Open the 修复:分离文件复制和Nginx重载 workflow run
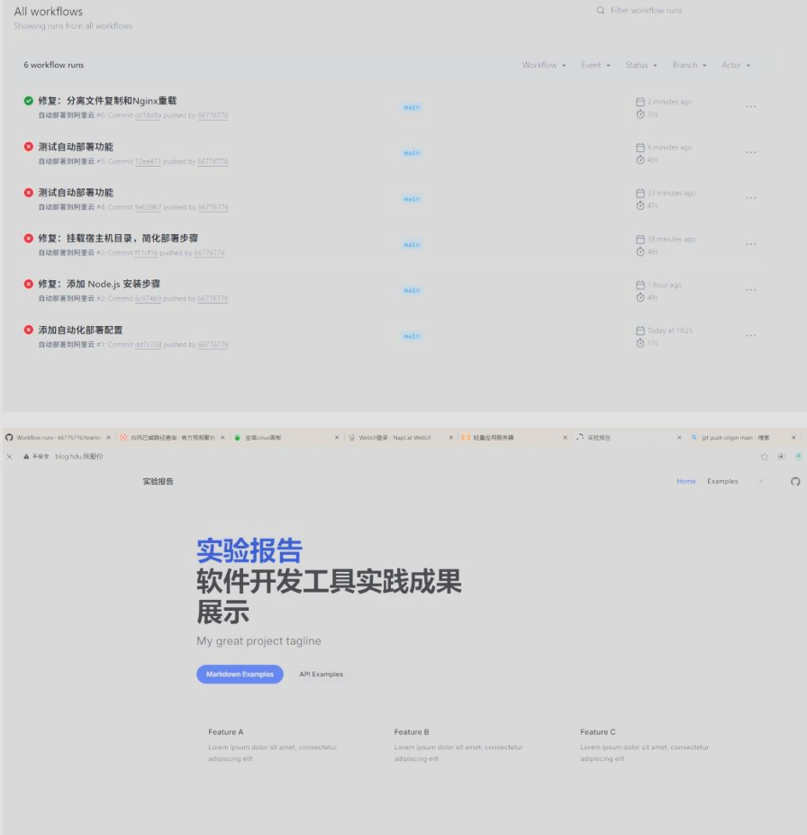This screenshot has width=807, height=835. (107, 101)
